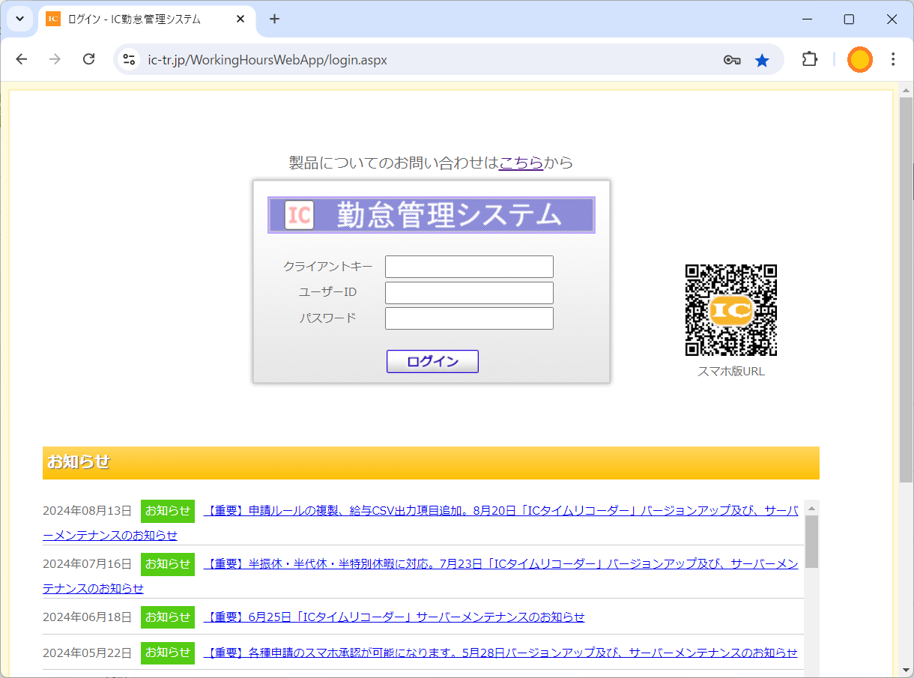Click page scrollbar up arrow
The image size is (914, 678).
(x=906, y=89)
